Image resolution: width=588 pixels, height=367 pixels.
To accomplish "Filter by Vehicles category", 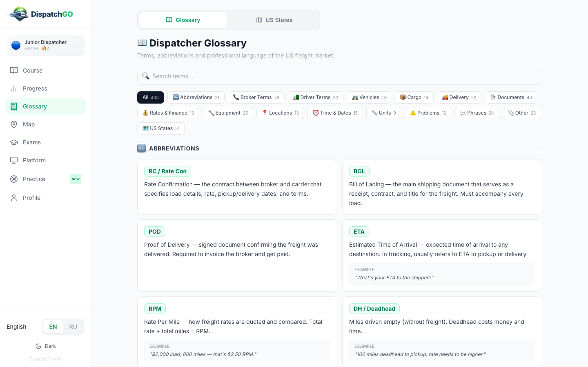I will pos(369,97).
